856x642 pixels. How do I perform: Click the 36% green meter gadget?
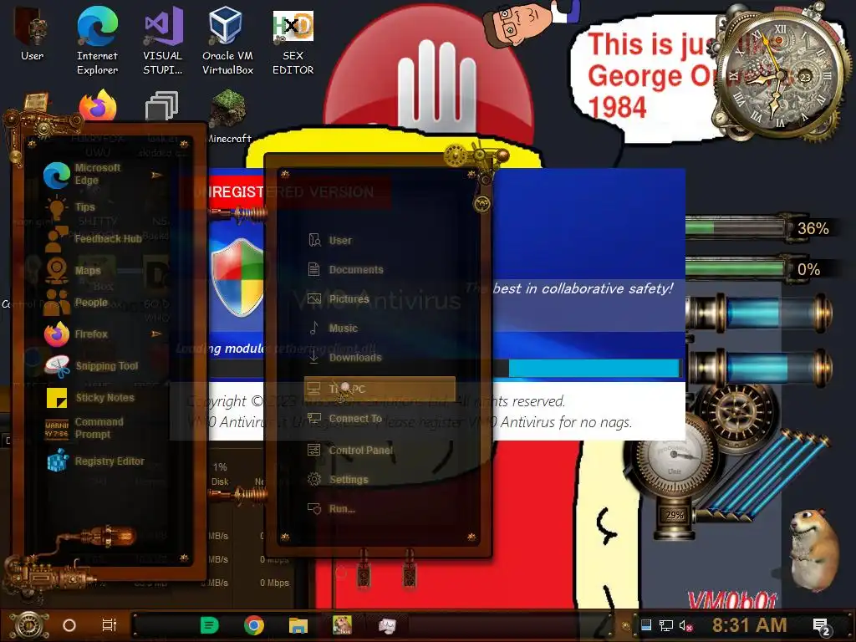click(759, 227)
